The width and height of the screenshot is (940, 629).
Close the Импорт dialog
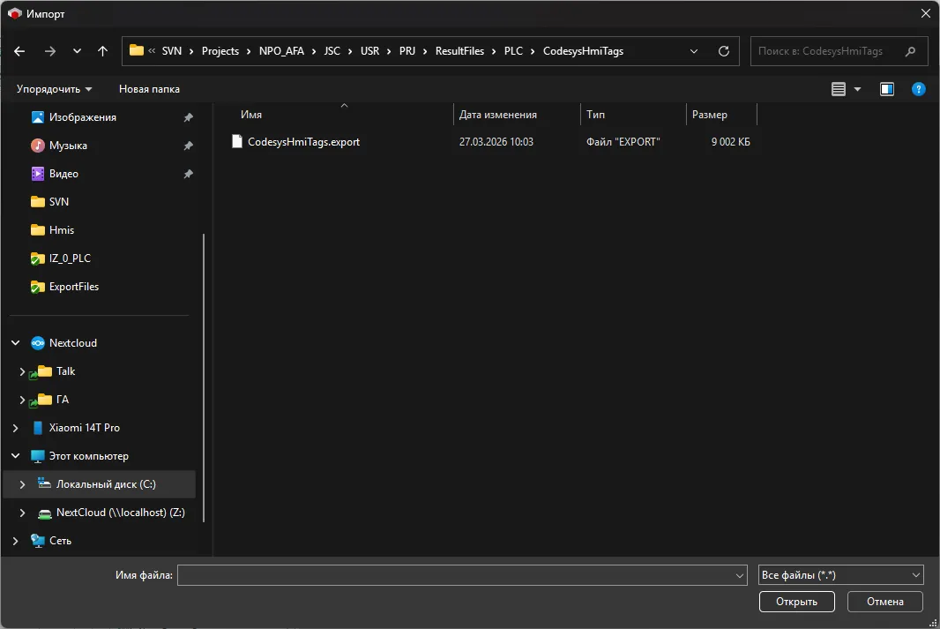(x=926, y=13)
